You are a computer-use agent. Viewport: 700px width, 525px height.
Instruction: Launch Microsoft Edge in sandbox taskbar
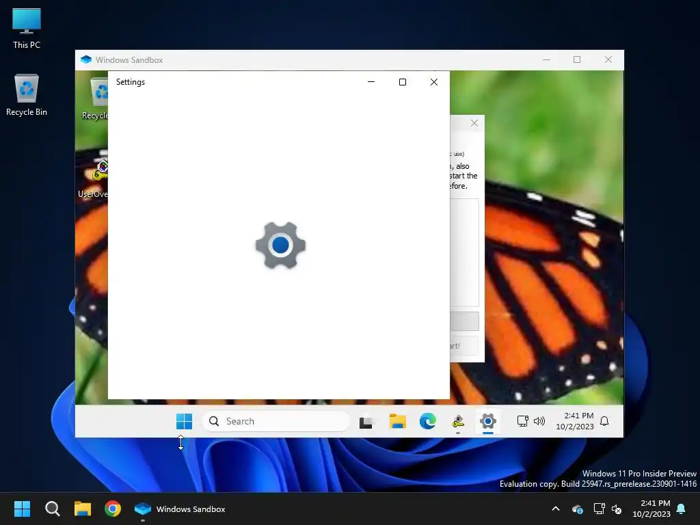(x=428, y=421)
